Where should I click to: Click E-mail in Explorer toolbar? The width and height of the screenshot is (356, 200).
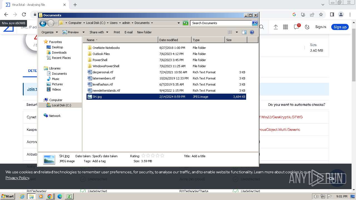pyautogui.click(x=128, y=32)
